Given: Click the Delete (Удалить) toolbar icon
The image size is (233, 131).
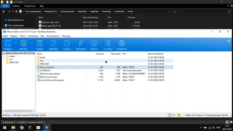Looking at the screenshot, I should click(67, 45).
